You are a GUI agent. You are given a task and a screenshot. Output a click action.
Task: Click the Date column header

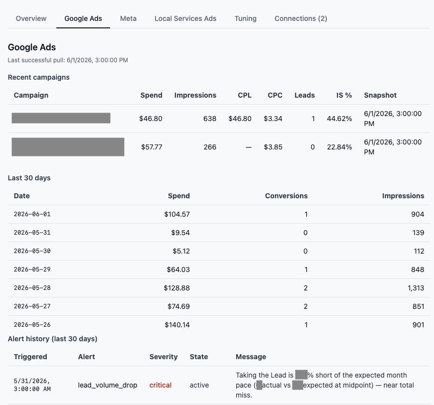click(21, 196)
